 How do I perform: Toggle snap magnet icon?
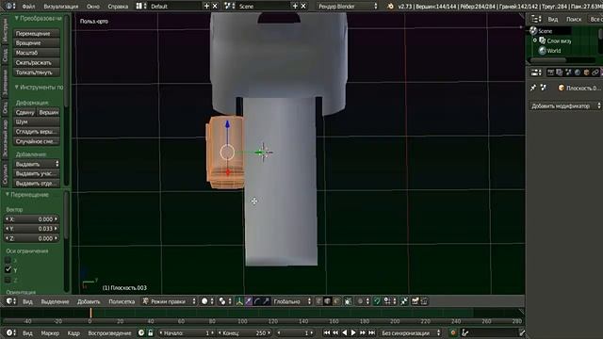point(377,301)
